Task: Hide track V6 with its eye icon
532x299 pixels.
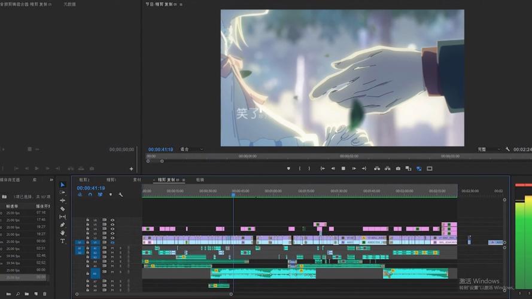Action: (x=113, y=220)
